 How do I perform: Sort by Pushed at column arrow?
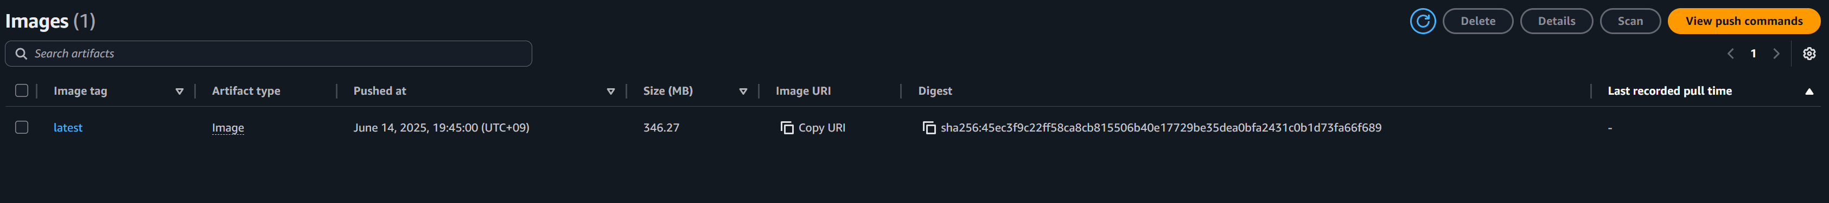610,91
